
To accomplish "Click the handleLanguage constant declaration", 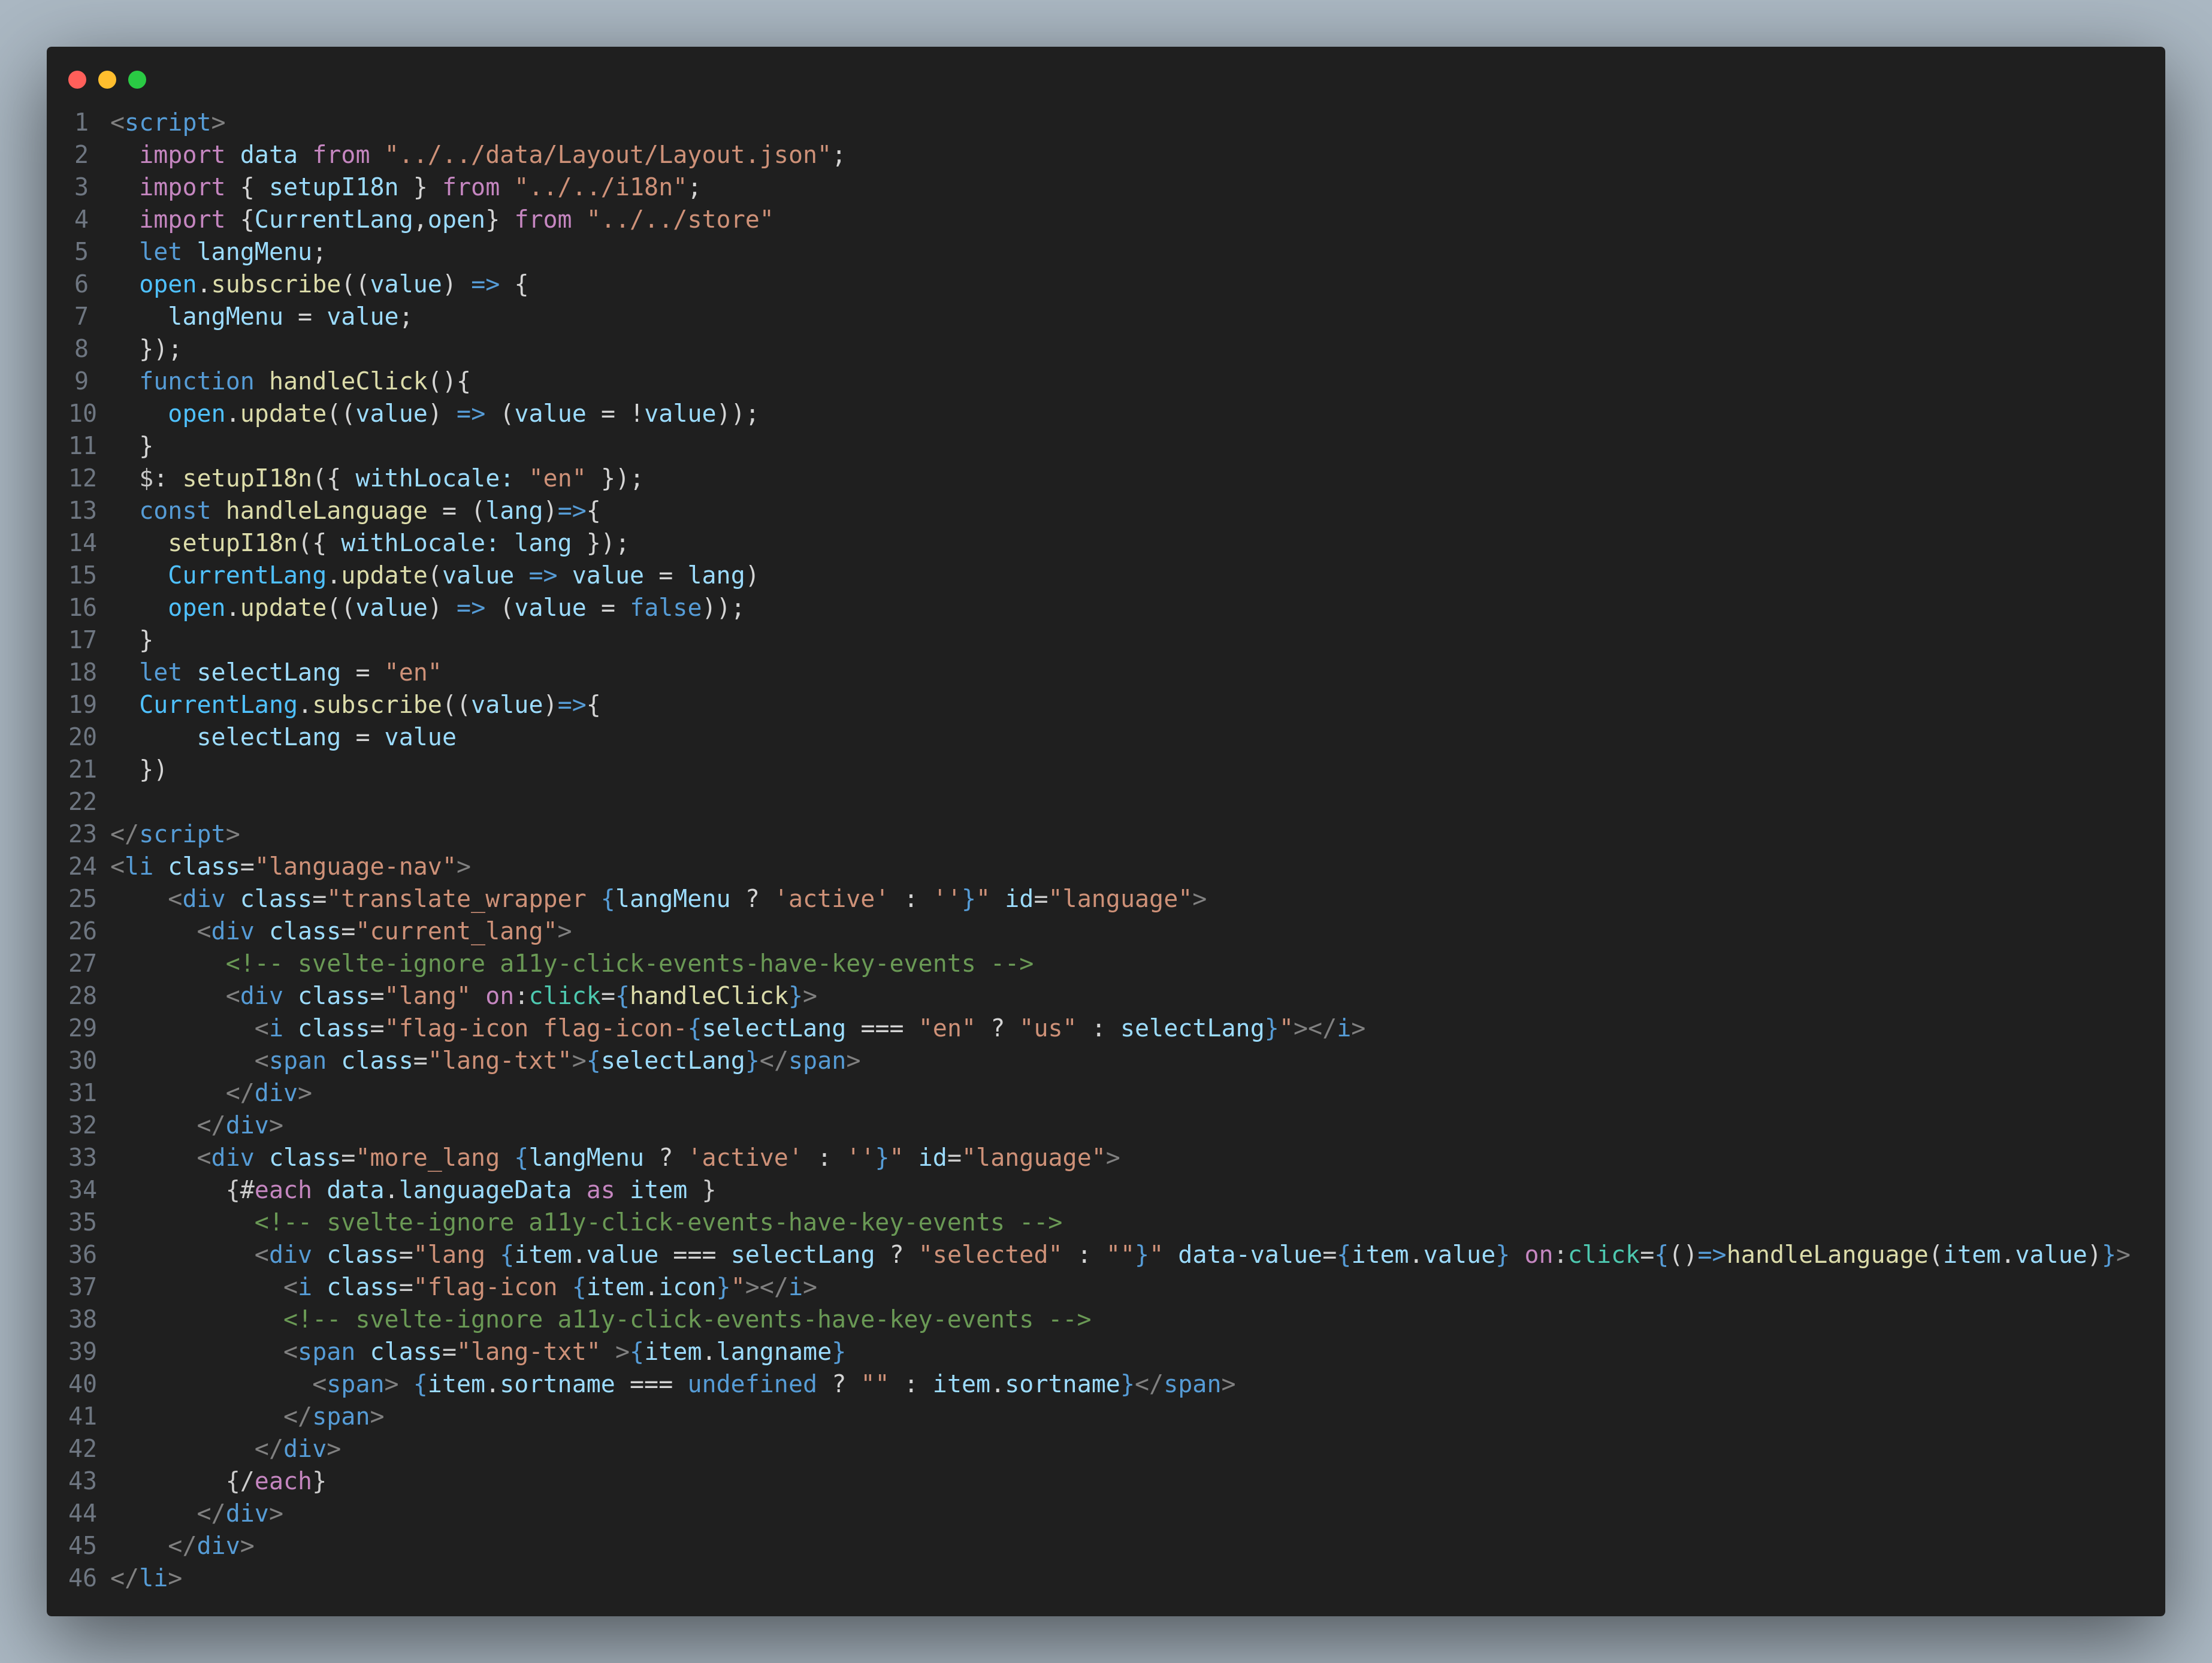I will (x=326, y=511).
